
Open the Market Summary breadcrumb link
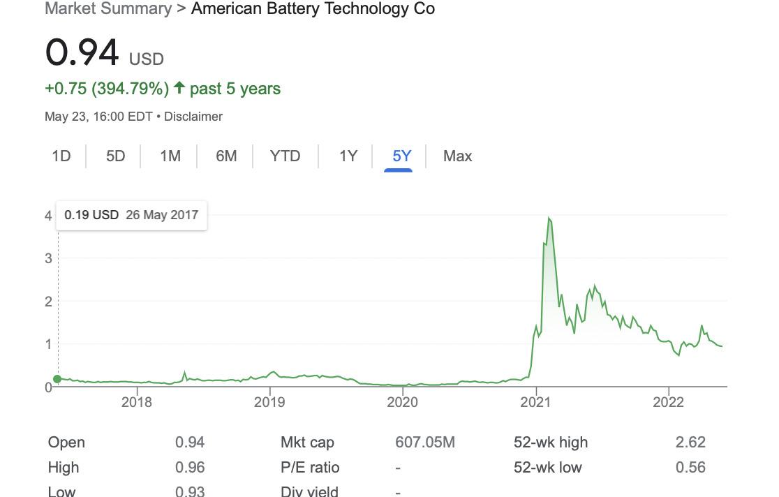coord(107,9)
